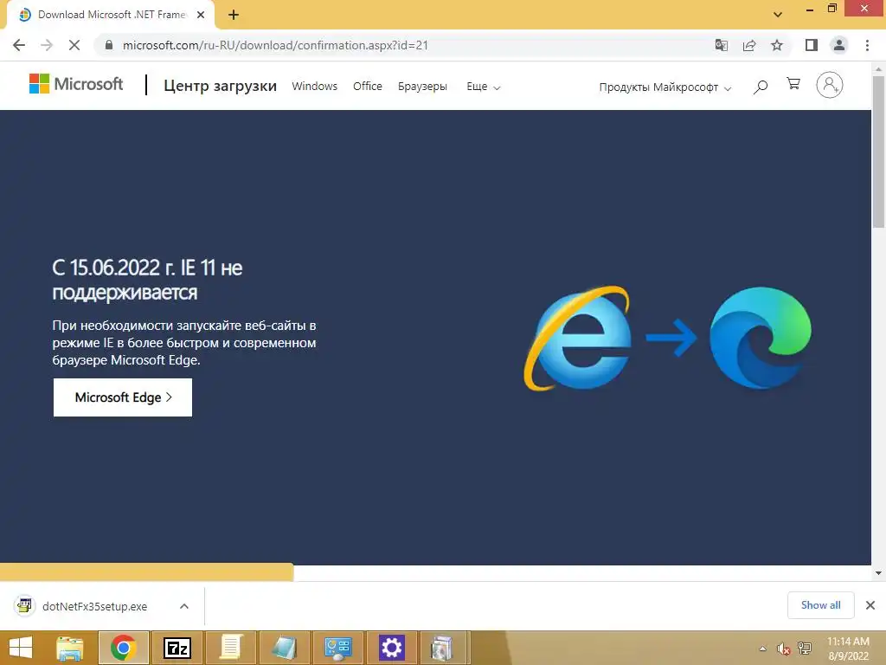Open the blue notebook taskbar app
The image size is (886, 665).
[x=284, y=648]
